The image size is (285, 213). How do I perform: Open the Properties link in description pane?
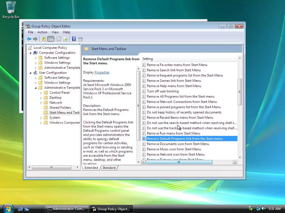pyautogui.click(x=102, y=72)
